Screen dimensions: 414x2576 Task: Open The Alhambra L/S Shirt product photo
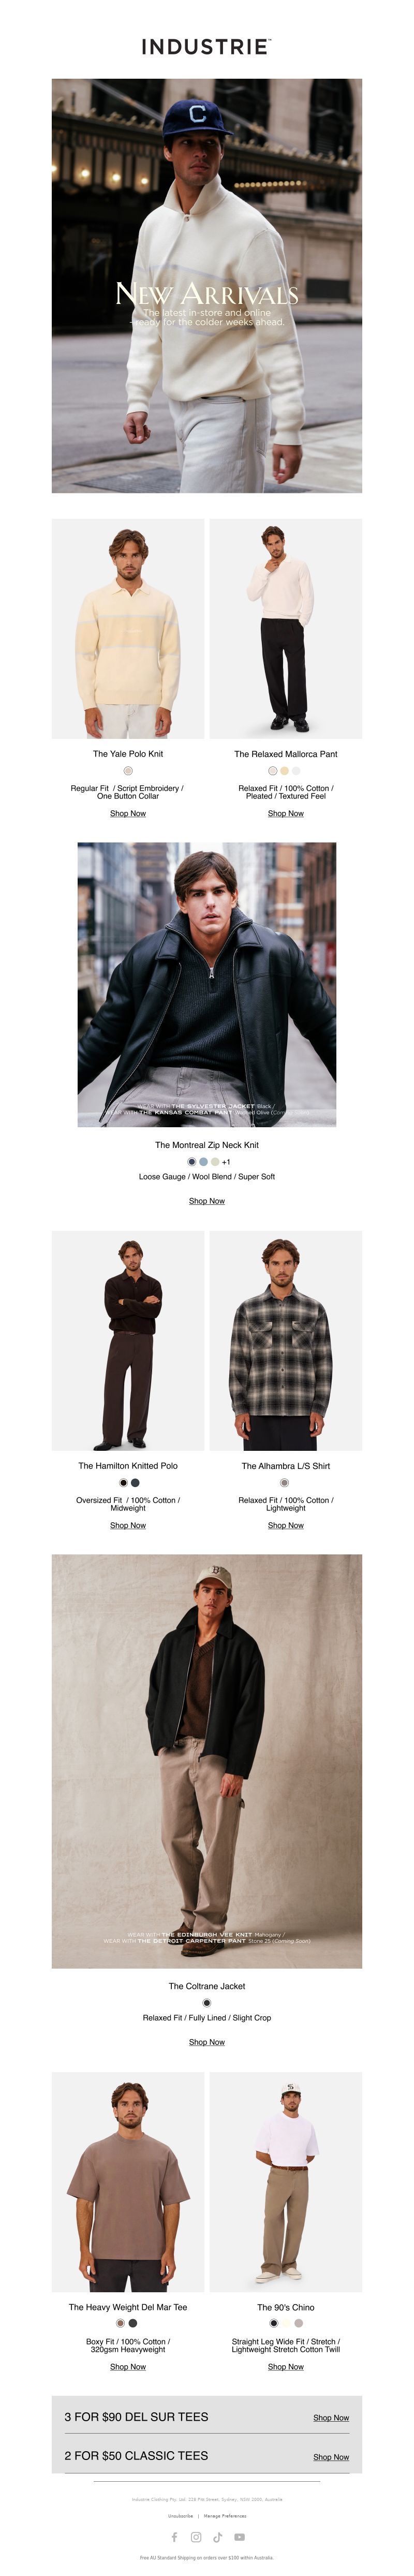pyautogui.click(x=286, y=1340)
